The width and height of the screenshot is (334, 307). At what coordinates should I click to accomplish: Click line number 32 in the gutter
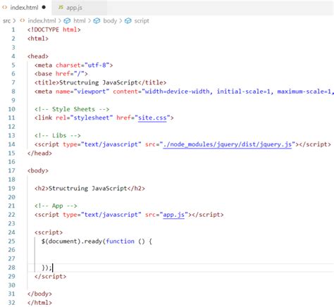(x=11, y=303)
